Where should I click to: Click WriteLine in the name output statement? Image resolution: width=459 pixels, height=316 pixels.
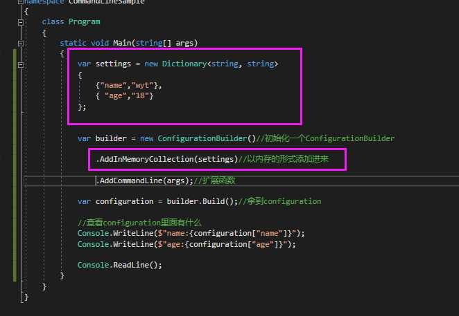[133, 233]
